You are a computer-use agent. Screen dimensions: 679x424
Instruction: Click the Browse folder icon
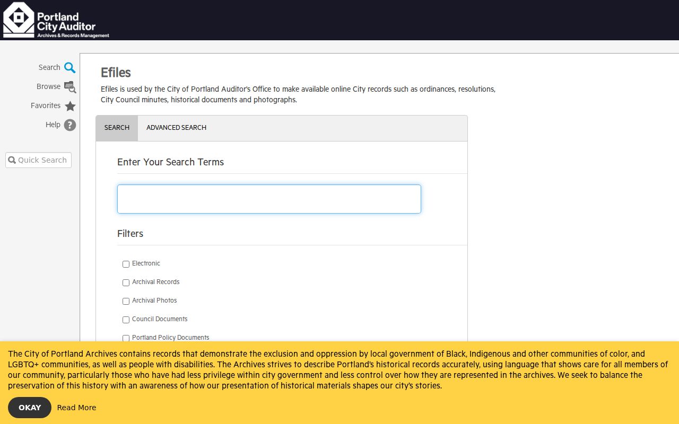[70, 87]
